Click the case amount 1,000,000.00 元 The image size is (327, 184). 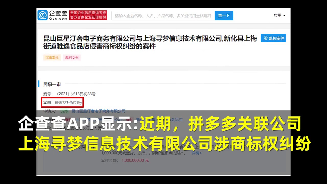[135, 160]
